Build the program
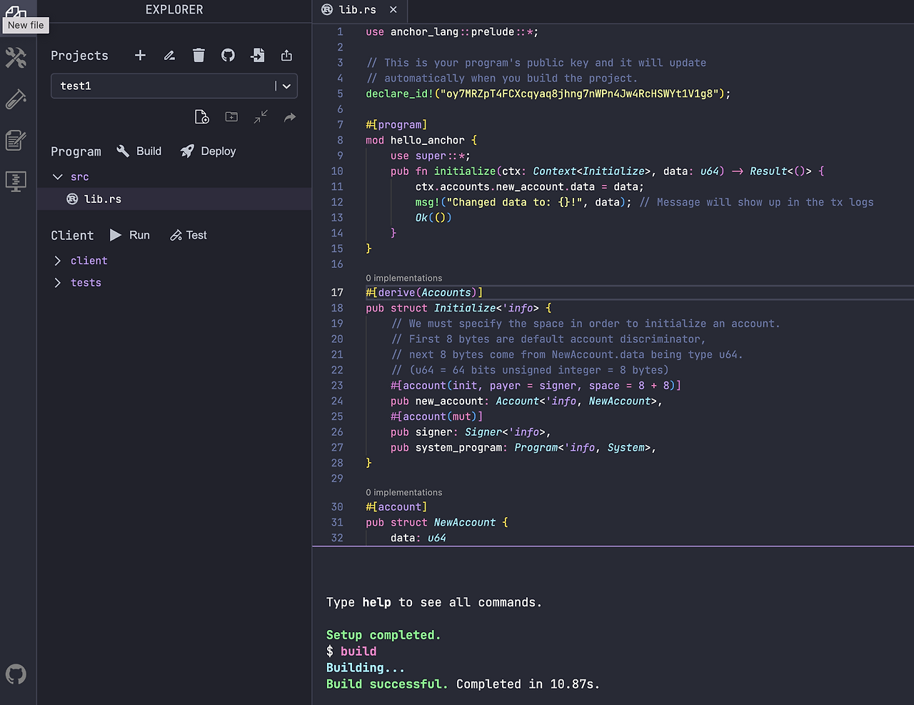This screenshot has height=705, width=914. 139,151
